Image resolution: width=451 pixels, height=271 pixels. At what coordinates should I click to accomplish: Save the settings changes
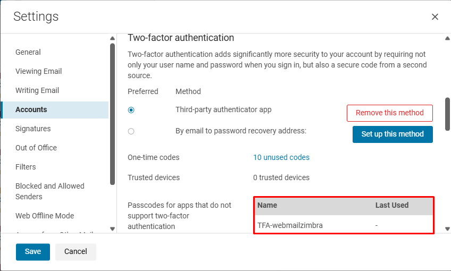(32, 252)
